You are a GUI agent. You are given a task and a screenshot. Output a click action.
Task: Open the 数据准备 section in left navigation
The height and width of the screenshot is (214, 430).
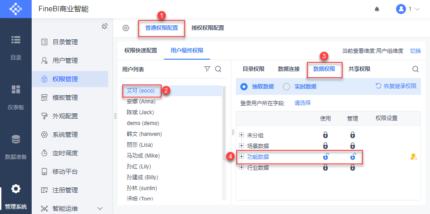coord(16,147)
